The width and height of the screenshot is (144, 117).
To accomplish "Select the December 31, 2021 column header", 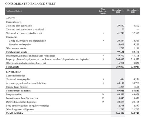I will coord(133,11).
